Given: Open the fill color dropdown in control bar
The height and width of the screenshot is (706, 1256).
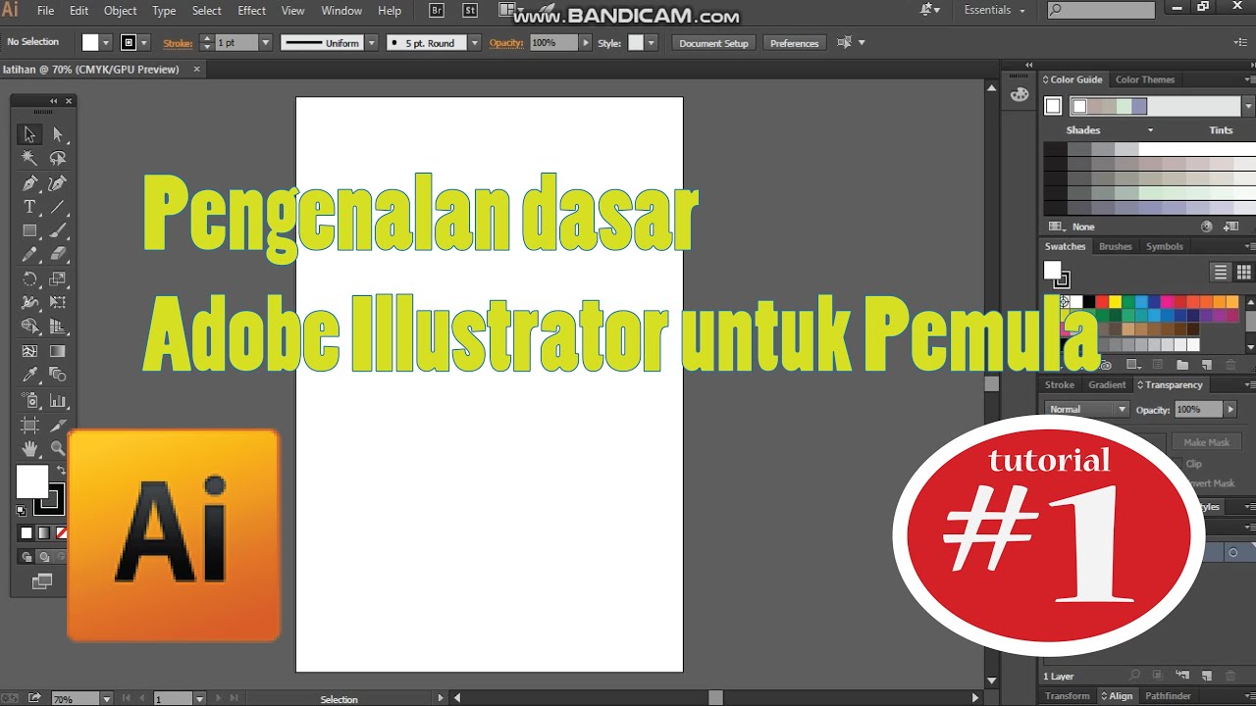Looking at the screenshot, I should pyautogui.click(x=105, y=43).
